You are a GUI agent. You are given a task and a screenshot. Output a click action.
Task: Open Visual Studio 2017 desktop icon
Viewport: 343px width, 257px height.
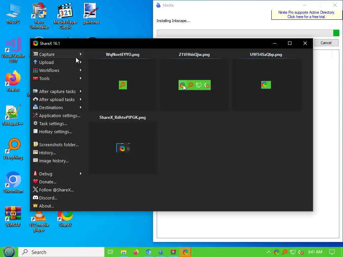pos(13,50)
